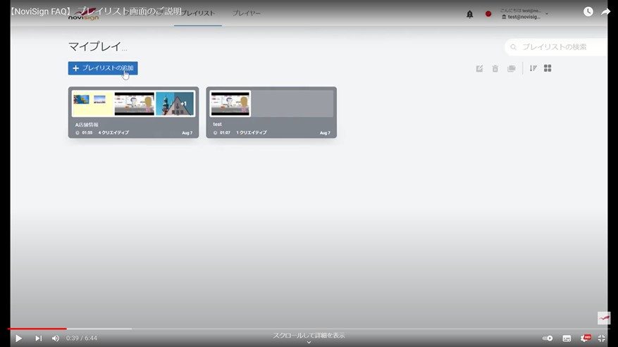Click the 0:39 / 6:44 time display

pyautogui.click(x=82, y=338)
